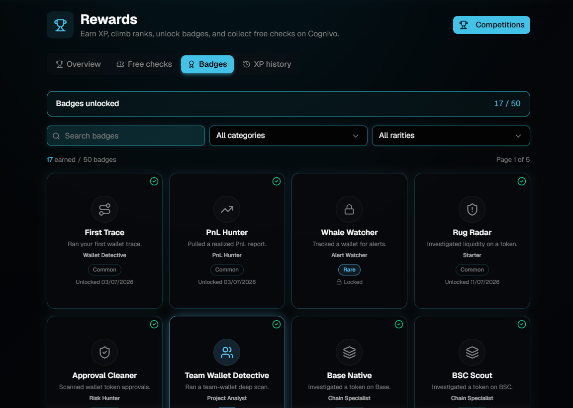This screenshot has width=573, height=408.
Task: Click the BSC Scout layers icon
Action: click(472, 352)
